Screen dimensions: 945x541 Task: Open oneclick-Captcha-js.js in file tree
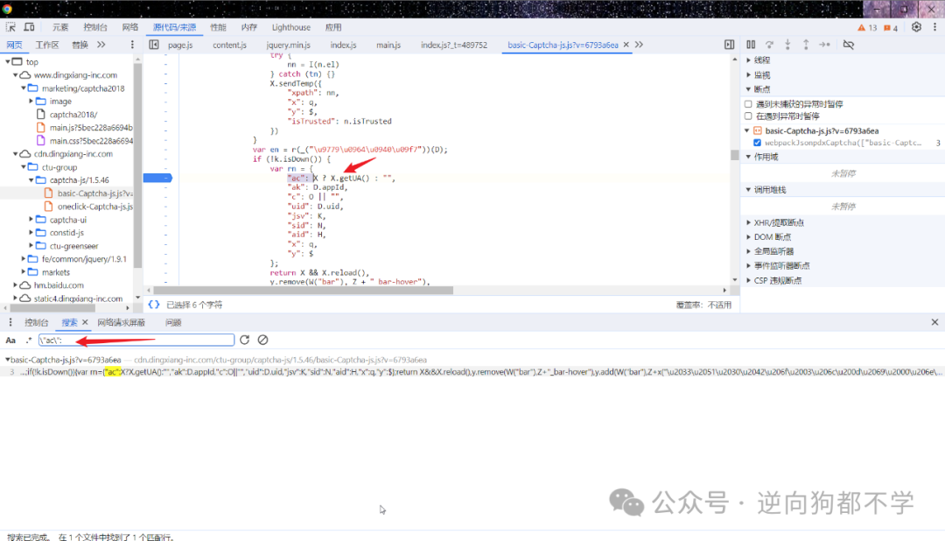(95, 207)
